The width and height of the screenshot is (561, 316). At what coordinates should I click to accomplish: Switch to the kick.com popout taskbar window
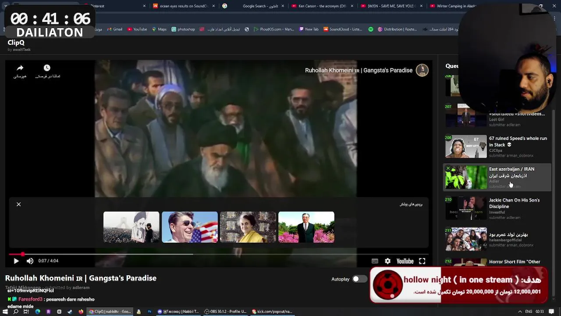point(272,312)
